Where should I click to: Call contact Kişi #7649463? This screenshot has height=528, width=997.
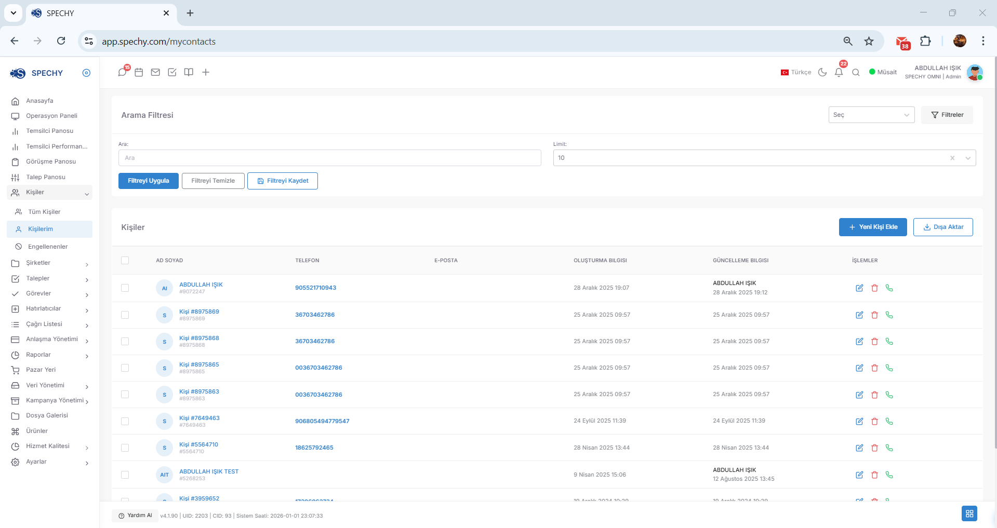click(889, 421)
